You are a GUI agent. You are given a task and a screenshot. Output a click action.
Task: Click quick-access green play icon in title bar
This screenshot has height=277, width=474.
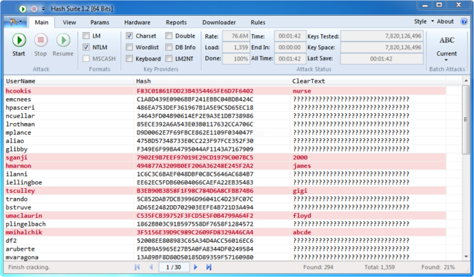click(x=23, y=9)
